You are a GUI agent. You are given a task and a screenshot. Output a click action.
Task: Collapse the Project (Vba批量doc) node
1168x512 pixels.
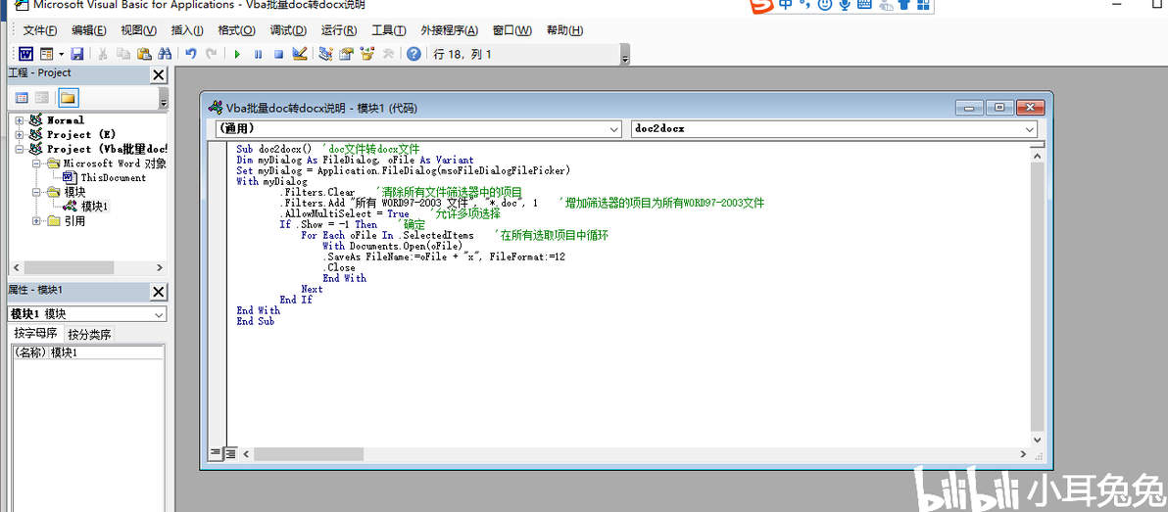(x=19, y=149)
